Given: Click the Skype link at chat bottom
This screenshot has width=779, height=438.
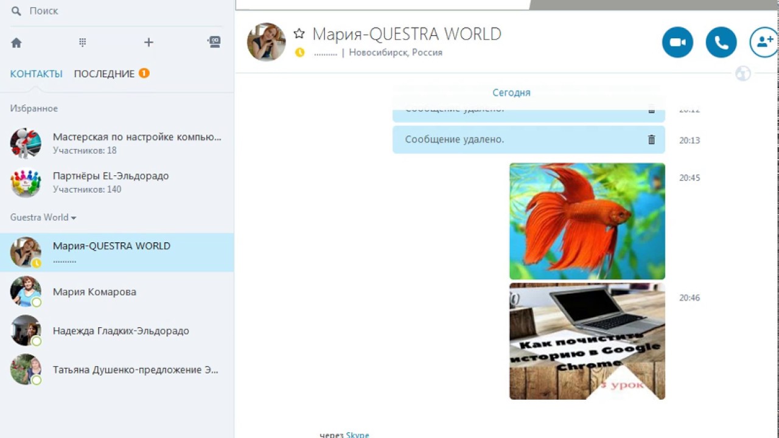Looking at the screenshot, I should click(357, 434).
